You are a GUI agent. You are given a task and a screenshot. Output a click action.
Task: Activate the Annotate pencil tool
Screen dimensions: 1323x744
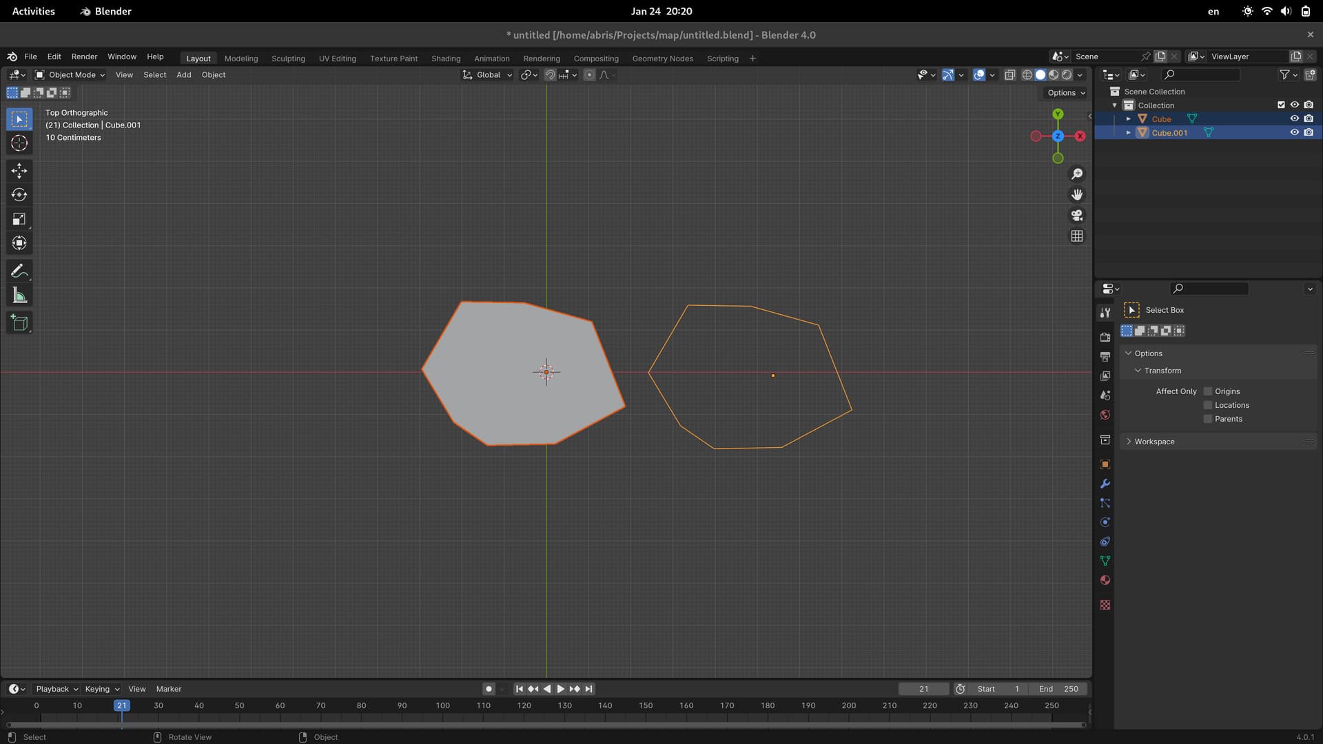[19, 271]
